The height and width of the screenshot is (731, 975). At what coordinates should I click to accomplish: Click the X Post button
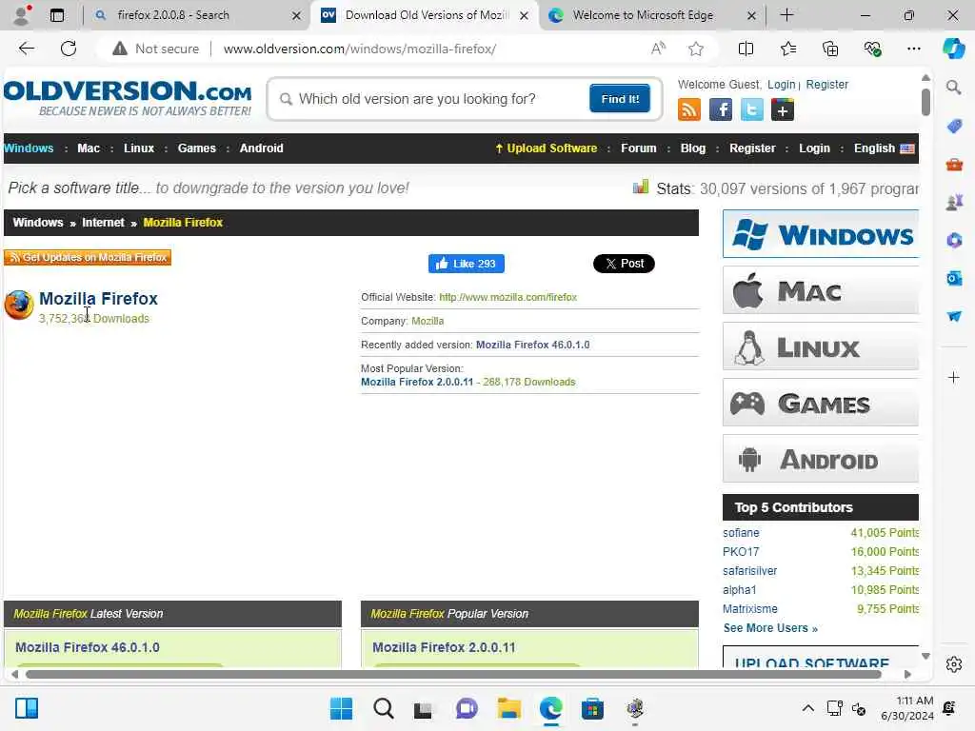click(x=624, y=264)
